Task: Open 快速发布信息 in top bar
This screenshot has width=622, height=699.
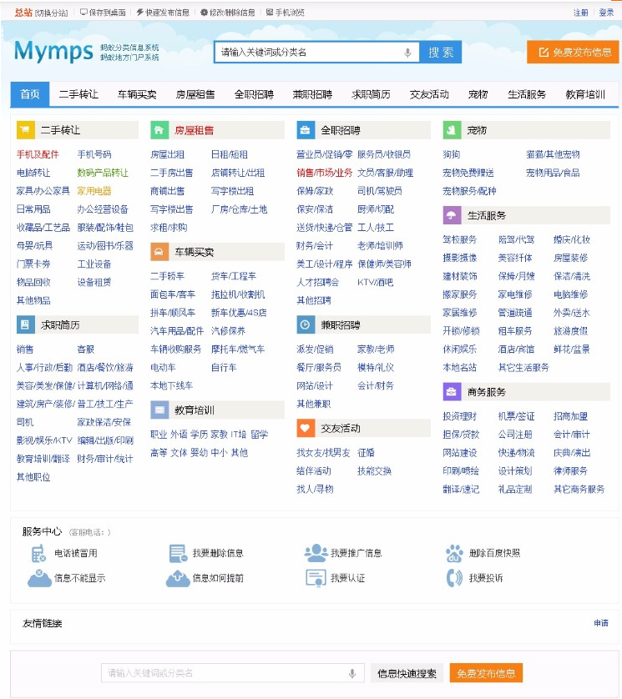Action: (163, 13)
